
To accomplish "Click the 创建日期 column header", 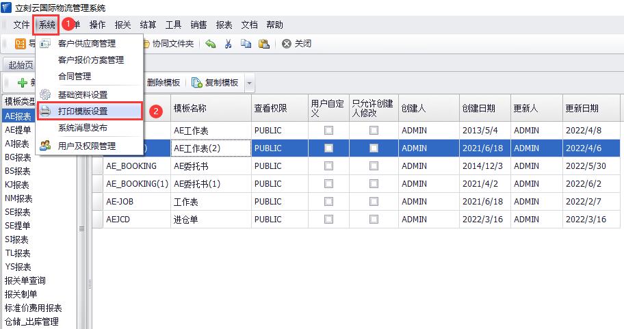I will click(x=478, y=109).
